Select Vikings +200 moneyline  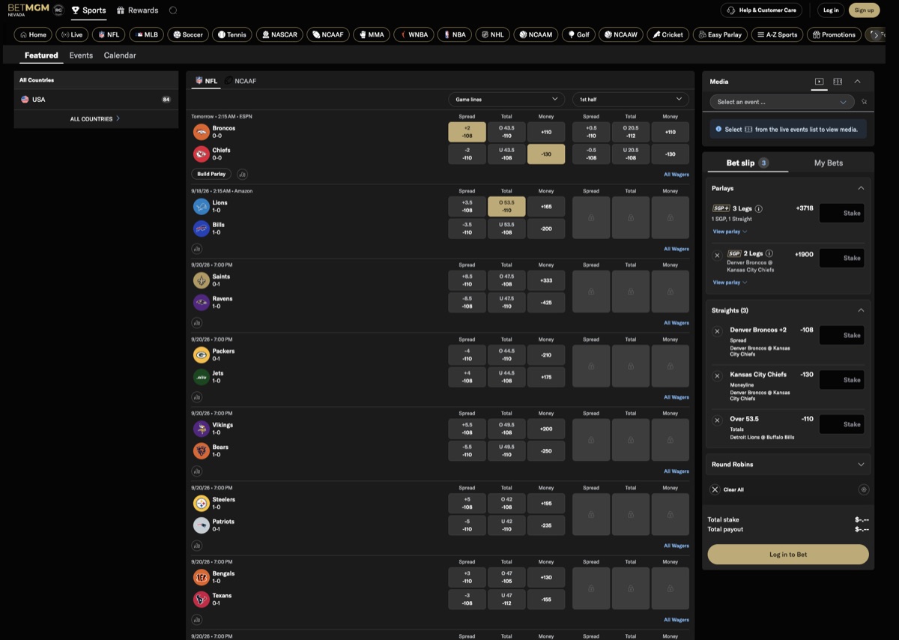(546, 429)
